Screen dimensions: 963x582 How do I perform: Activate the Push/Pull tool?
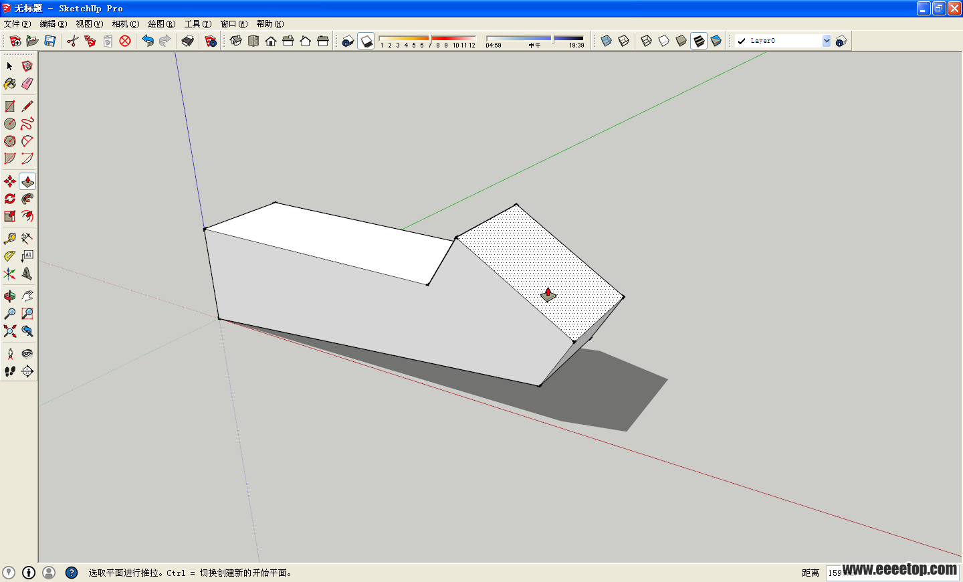[x=27, y=181]
